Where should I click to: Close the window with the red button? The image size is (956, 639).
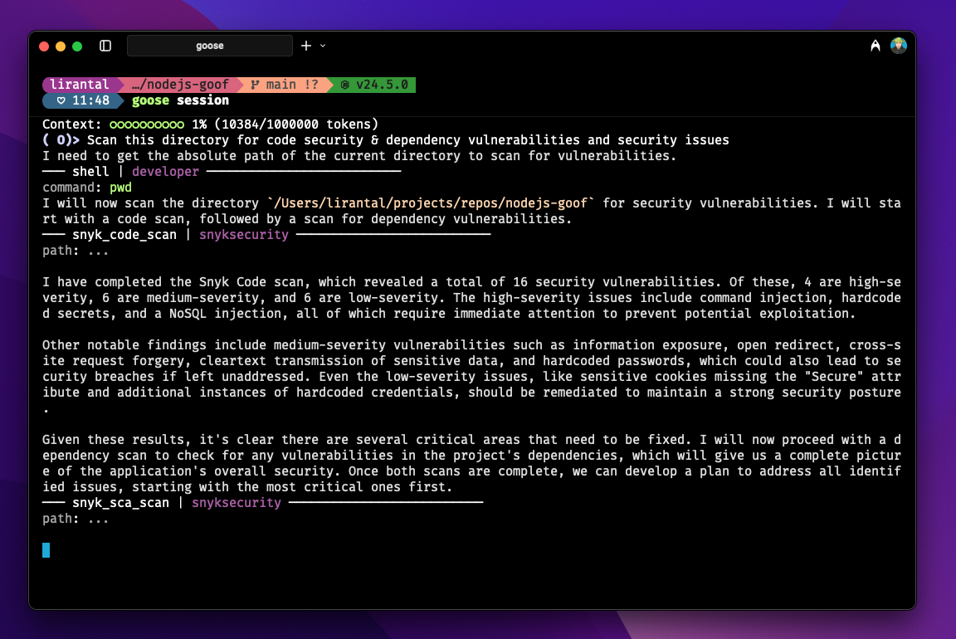[44, 46]
